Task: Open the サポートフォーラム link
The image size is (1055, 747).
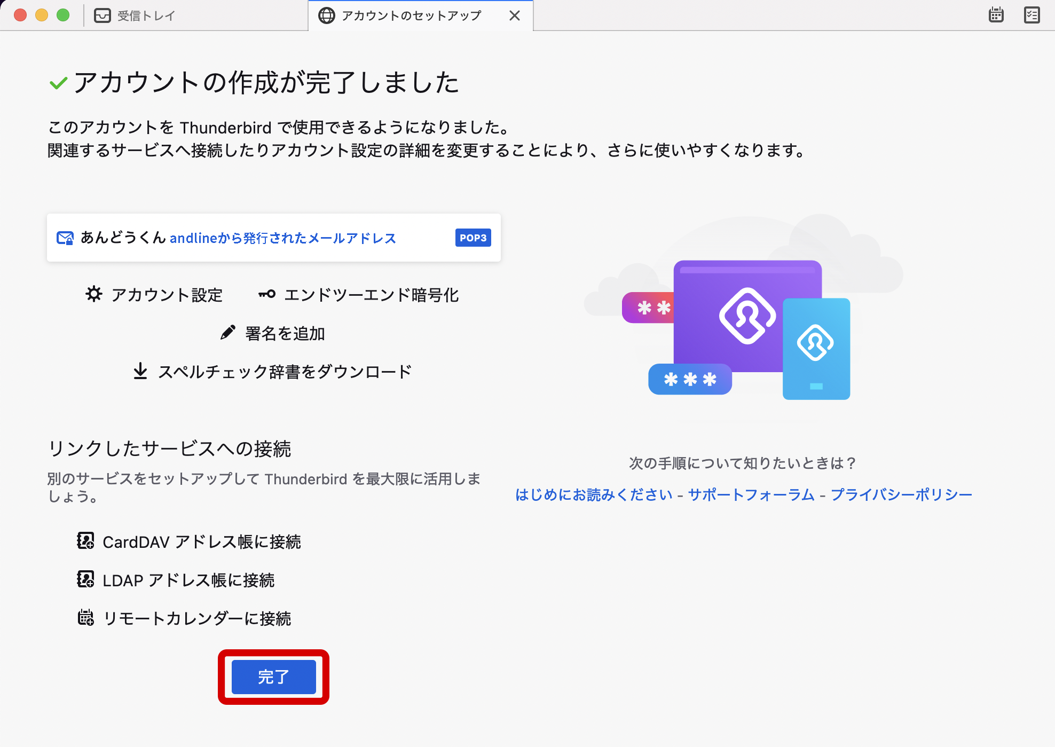Action: click(x=751, y=494)
